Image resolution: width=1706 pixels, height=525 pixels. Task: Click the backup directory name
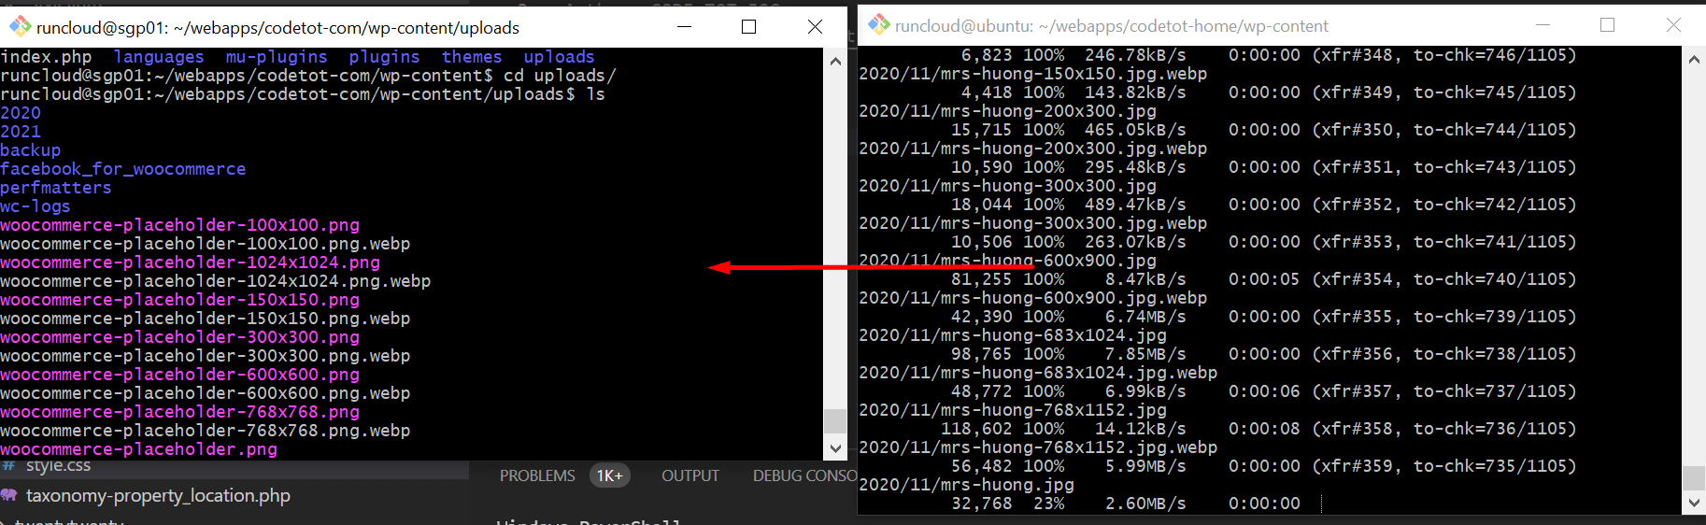(30, 150)
